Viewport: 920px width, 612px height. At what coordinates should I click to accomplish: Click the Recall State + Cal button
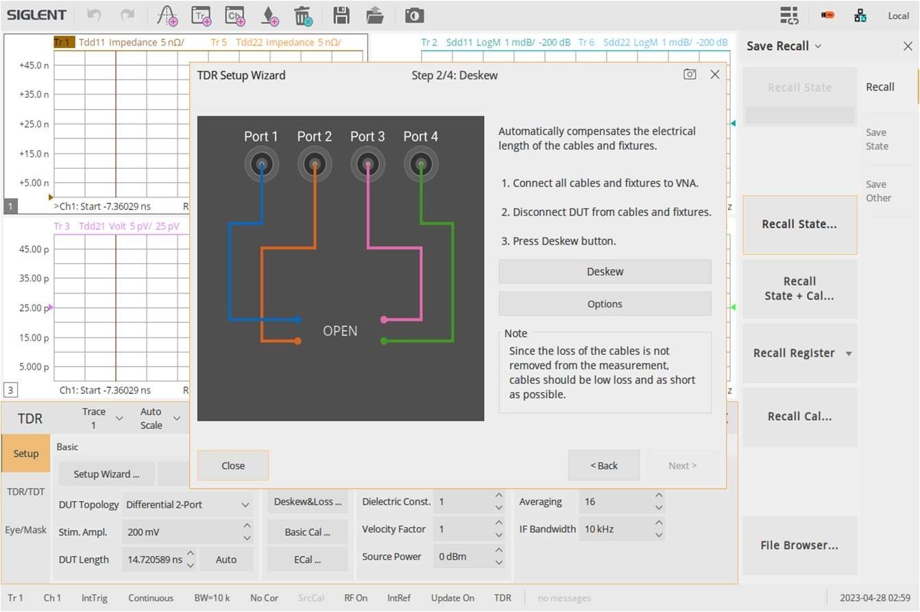pyautogui.click(x=799, y=289)
